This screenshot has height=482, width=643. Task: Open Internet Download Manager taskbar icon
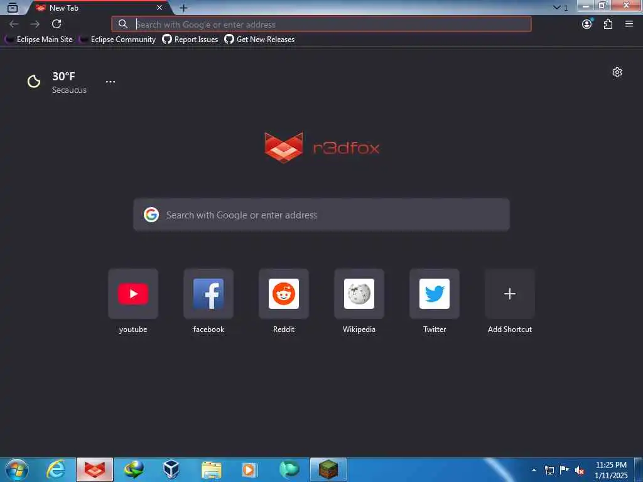pos(134,469)
